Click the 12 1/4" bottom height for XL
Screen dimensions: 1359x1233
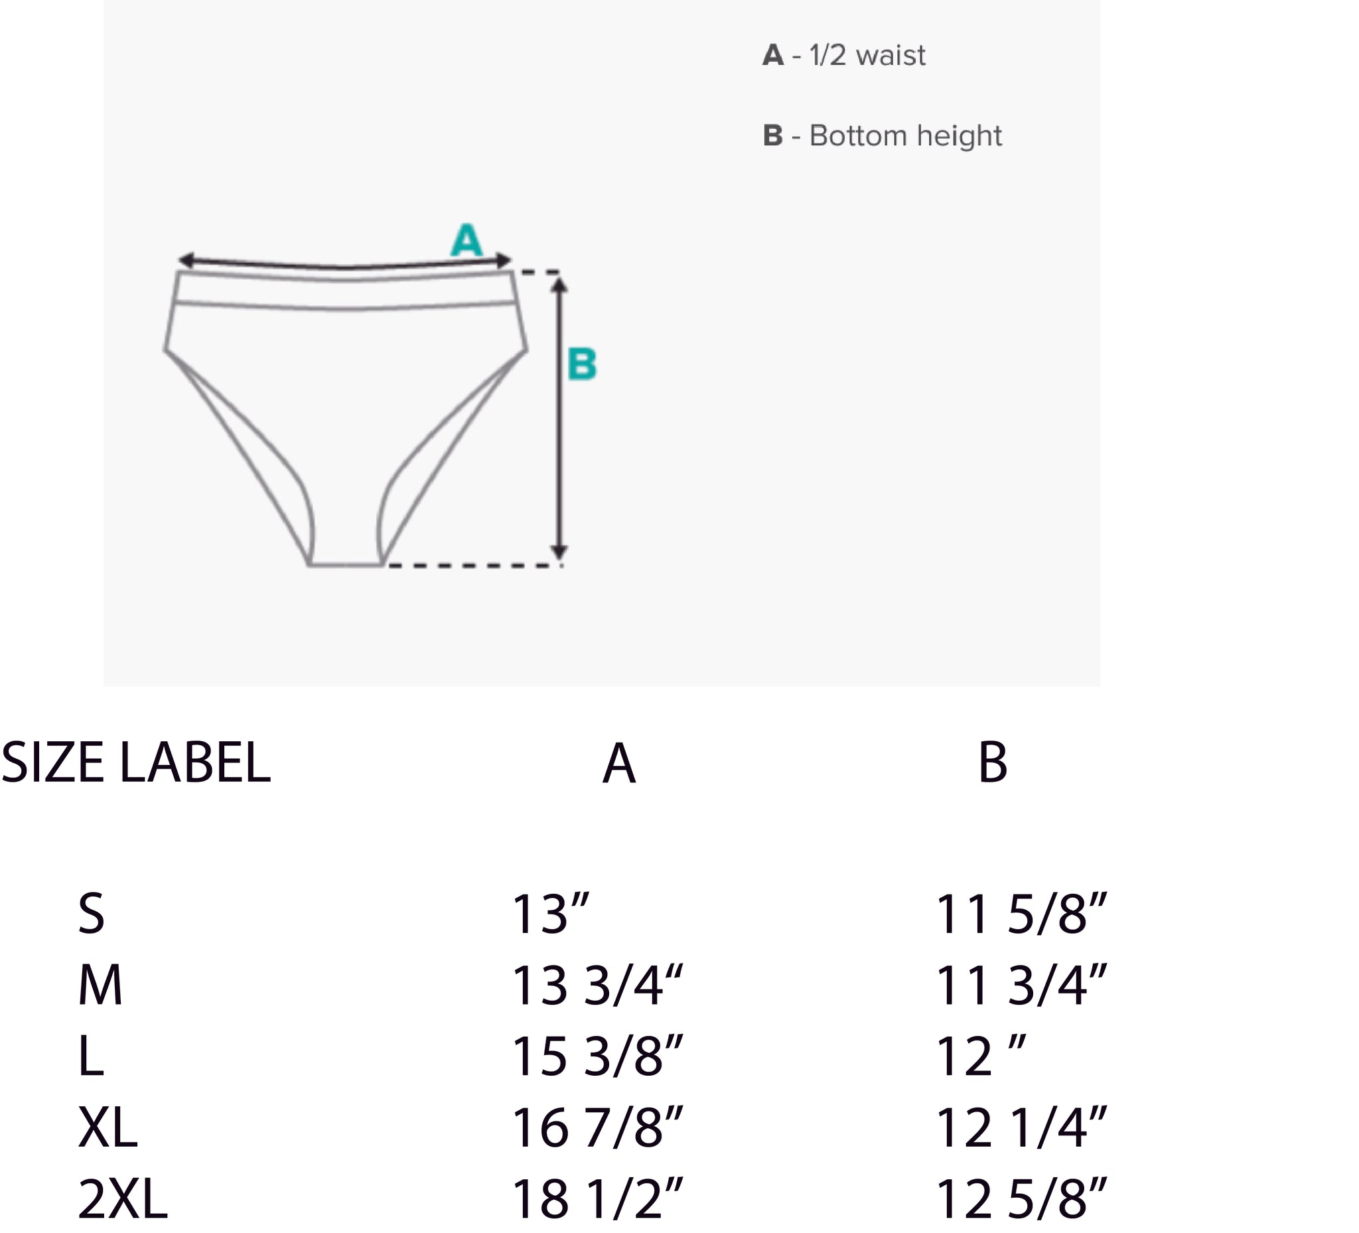[x=1021, y=1128]
